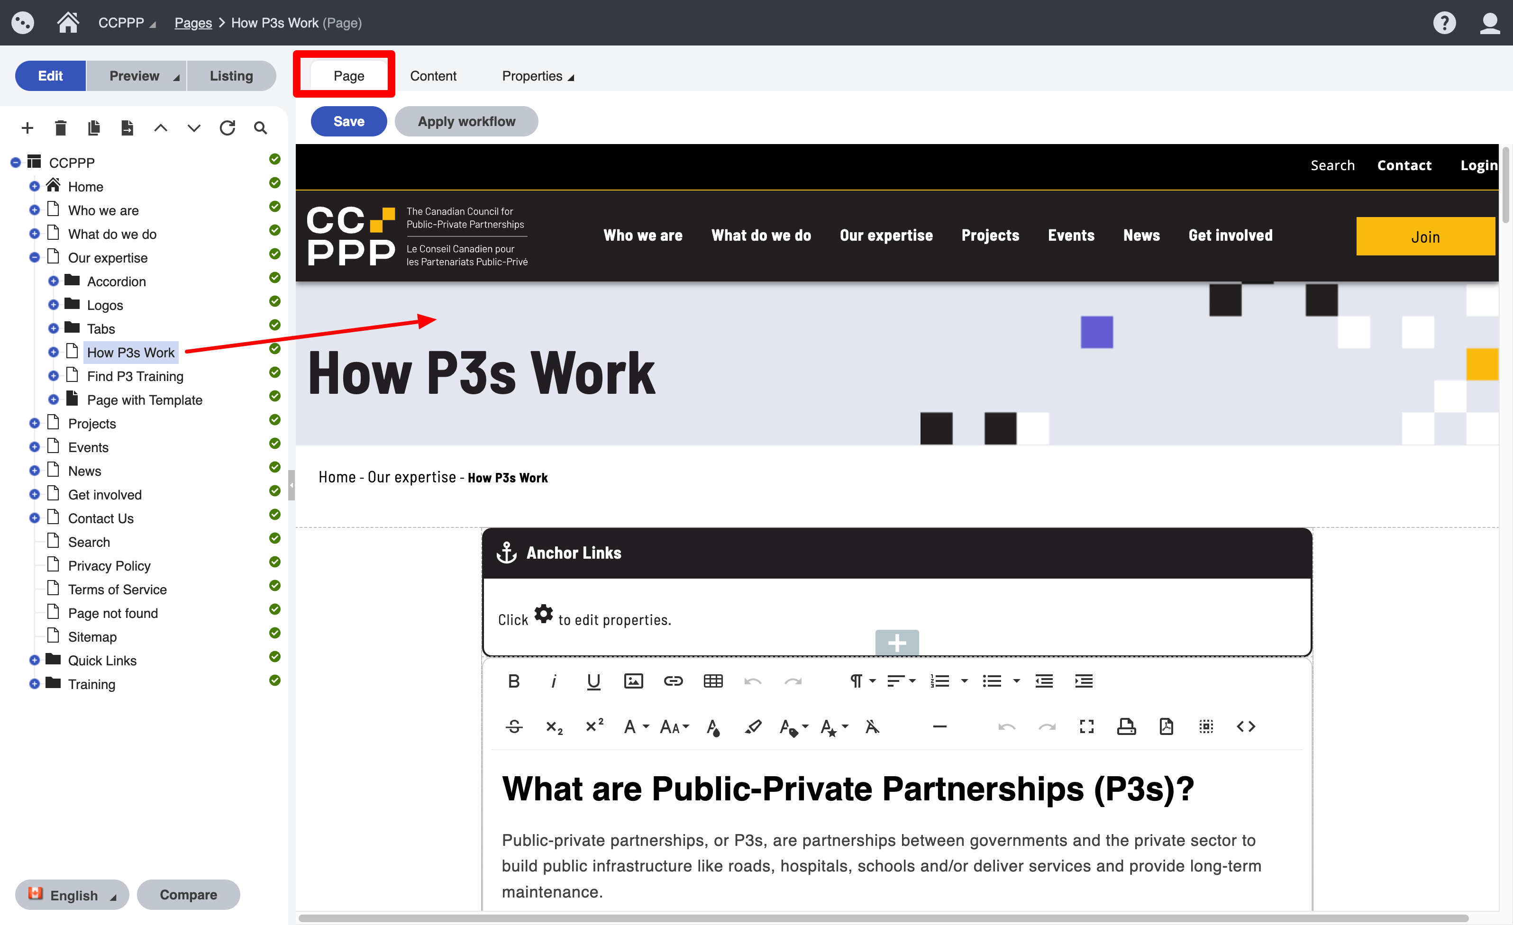1513x925 pixels.
Task: Click Apply workflow button
Action: click(467, 121)
